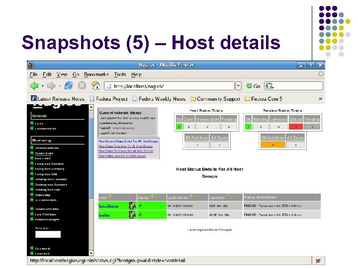
Task: View Status Grid For All Host Groups
Action: (x=122, y=156)
